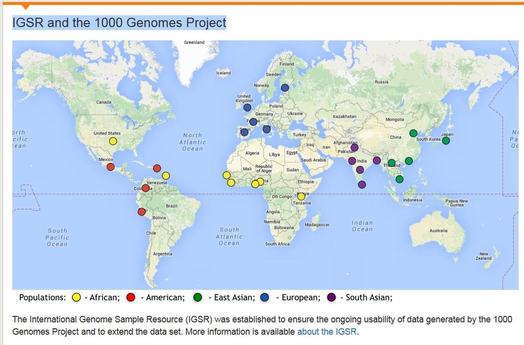Click the 'Papua New Guinea' map label
Viewport: 524px width, 345px height.
point(456,203)
